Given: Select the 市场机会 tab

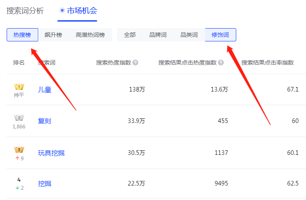Looking at the screenshot, I should 82,11.
